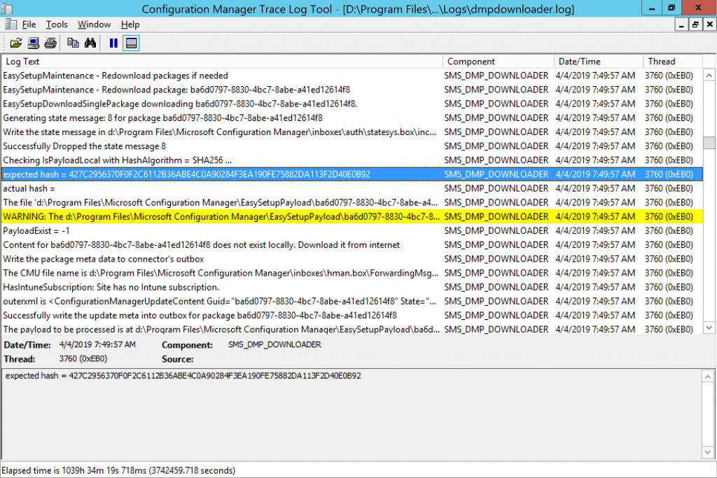Screen dimensions: 717x478
Task: Open the File menu
Action: tap(29, 24)
